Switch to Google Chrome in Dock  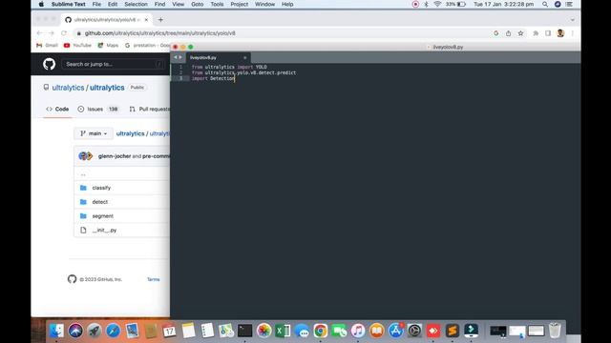pos(321,331)
